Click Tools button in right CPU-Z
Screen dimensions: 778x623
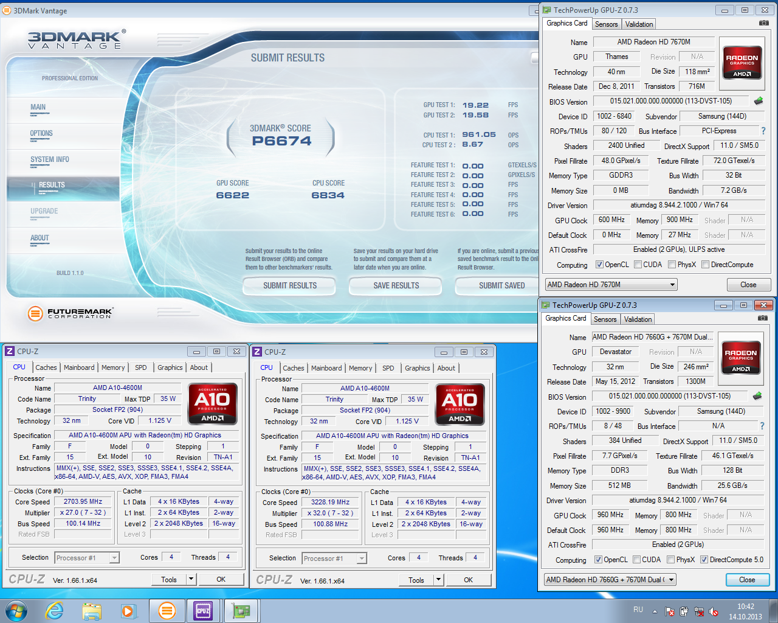pos(416,580)
